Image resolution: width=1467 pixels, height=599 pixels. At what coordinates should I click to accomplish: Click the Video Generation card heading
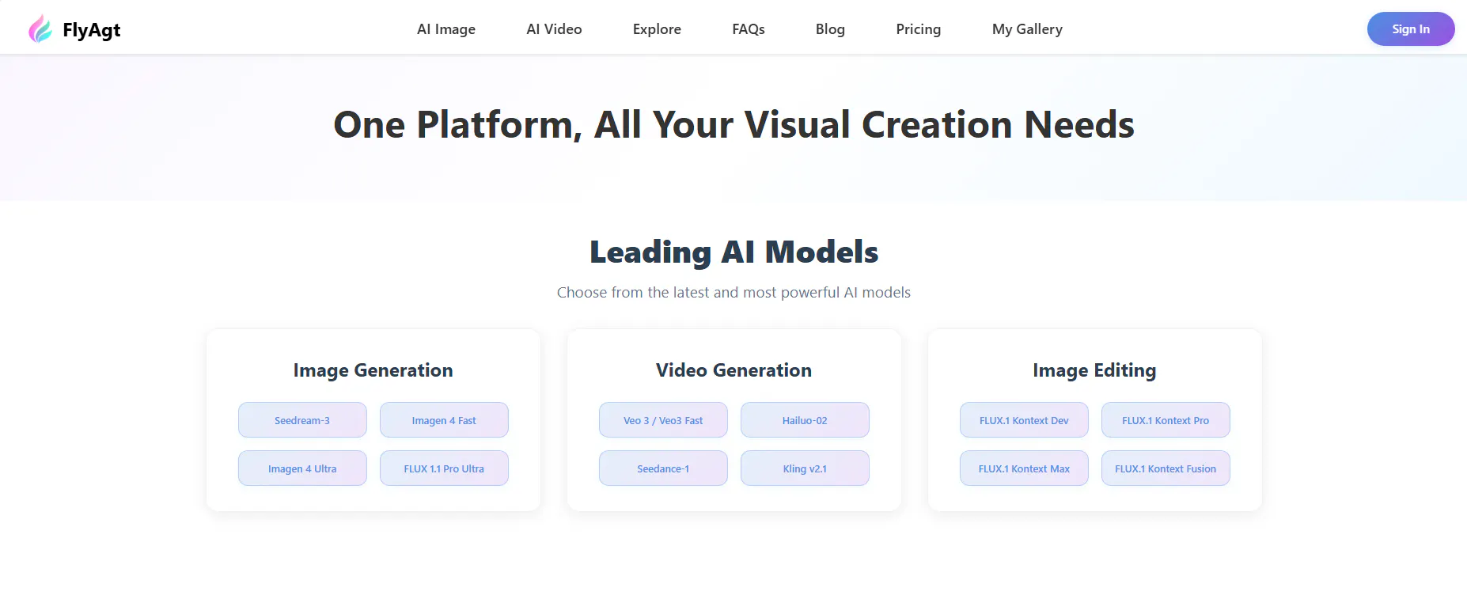pyautogui.click(x=733, y=370)
